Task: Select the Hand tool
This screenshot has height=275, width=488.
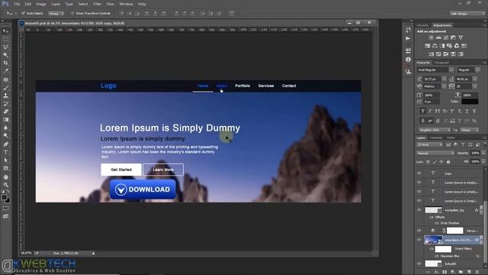Action: [x=5, y=176]
